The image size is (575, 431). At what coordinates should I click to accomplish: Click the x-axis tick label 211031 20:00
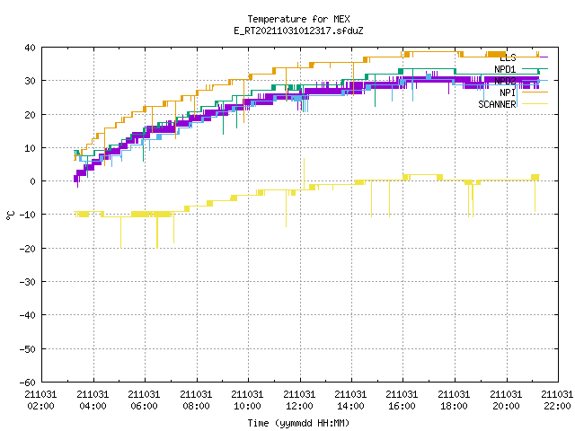click(507, 400)
